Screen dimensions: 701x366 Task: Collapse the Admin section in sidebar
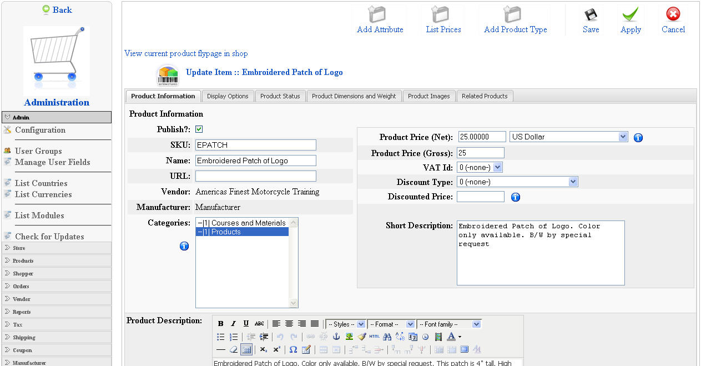click(x=57, y=117)
